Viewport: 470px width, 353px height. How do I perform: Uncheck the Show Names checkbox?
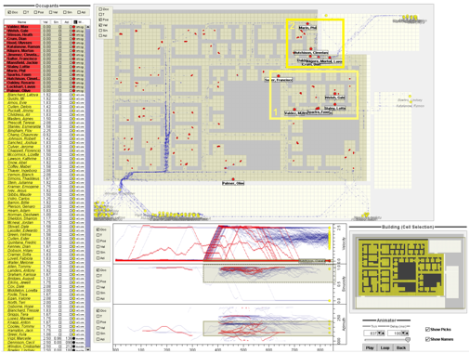(x=427, y=339)
